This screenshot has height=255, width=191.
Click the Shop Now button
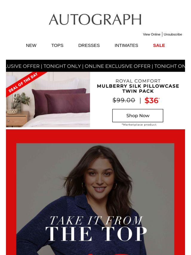point(138,116)
